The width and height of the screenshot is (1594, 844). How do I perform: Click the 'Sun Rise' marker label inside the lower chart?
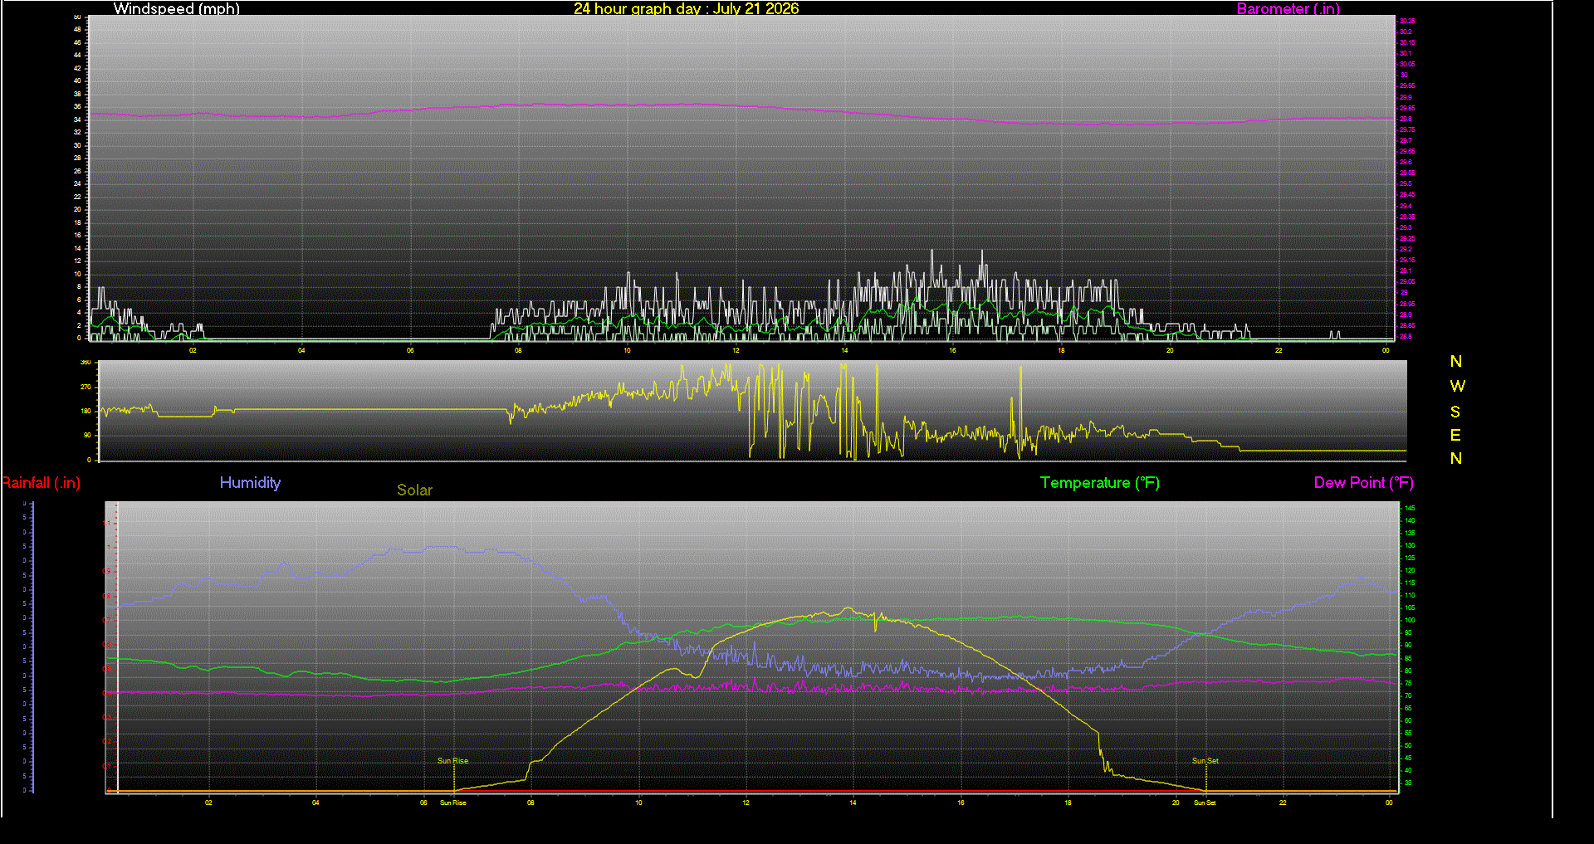(453, 761)
